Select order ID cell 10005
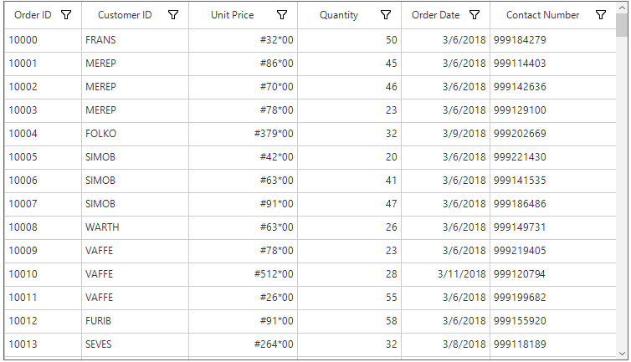 tap(43, 157)
